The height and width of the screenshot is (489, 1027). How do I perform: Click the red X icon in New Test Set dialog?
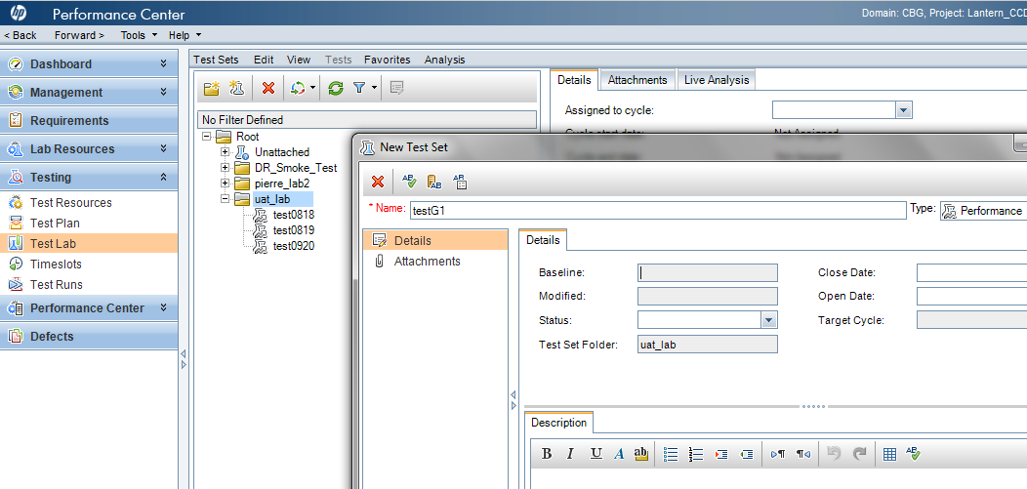click(378, 182)
